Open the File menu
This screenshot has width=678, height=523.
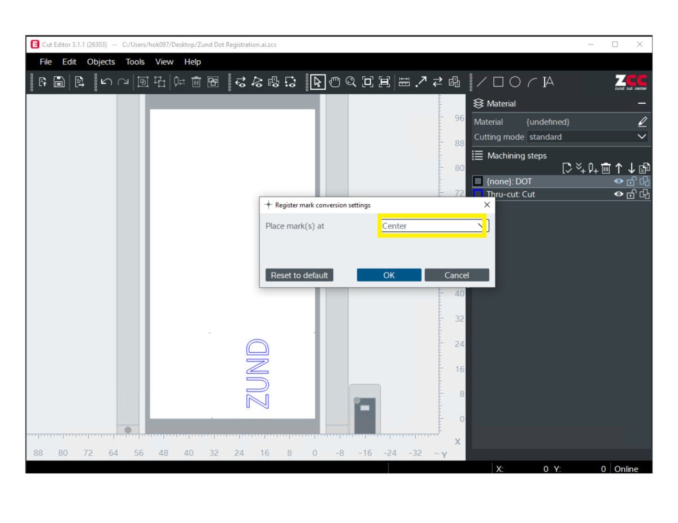[46, 62]
